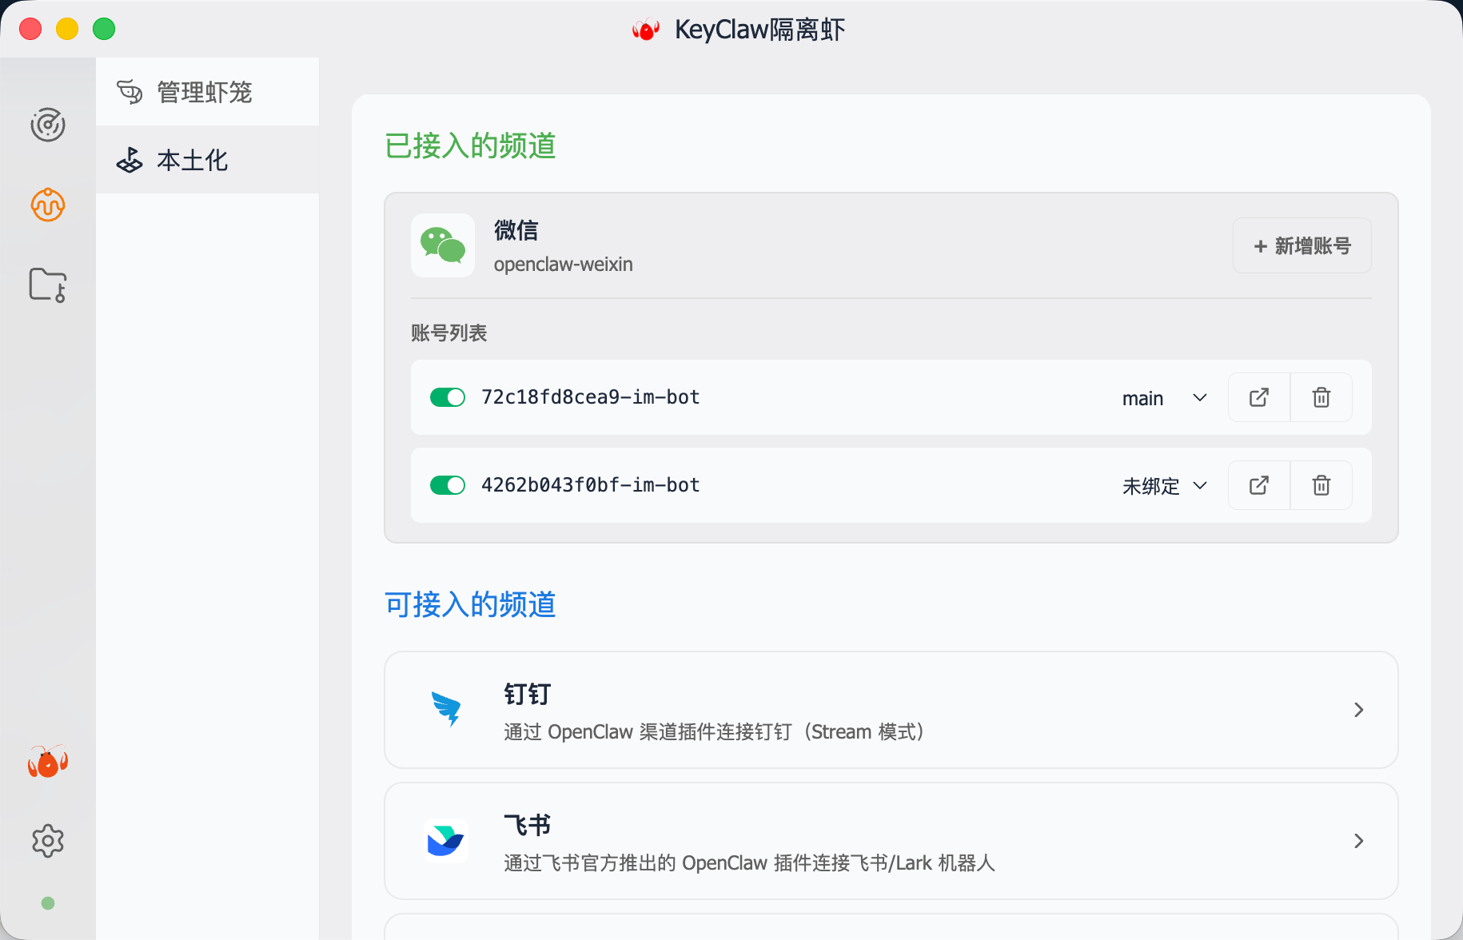Click the 72c18fd8cea9-im-bot account name
Image resolution: width=1463 pixels, height=940 pixels.
pyautogui.click(x=591, y=397)
